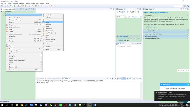Click the Pin Console icon

pyautogui.click(x=128, y=79)
